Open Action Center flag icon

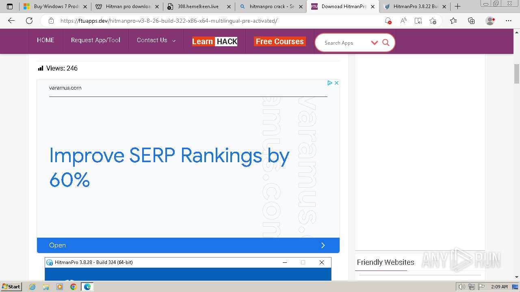pos(481,287)
